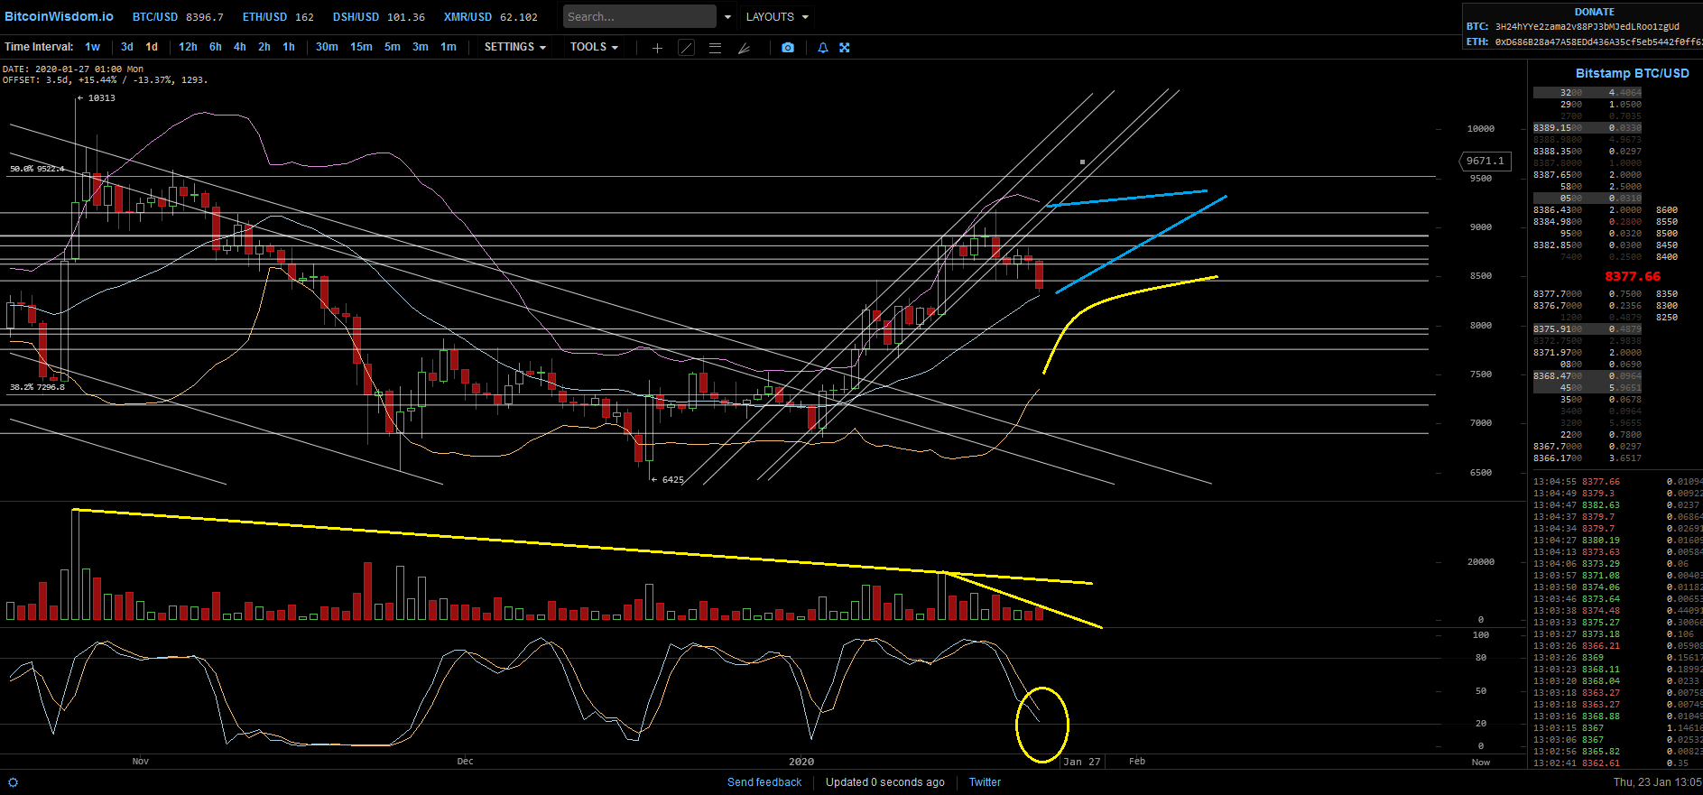The height and width of the screenshot is (795, 1703).
Task: Click the 8366.17 bid order row
Action: [x=1587, y=458]
